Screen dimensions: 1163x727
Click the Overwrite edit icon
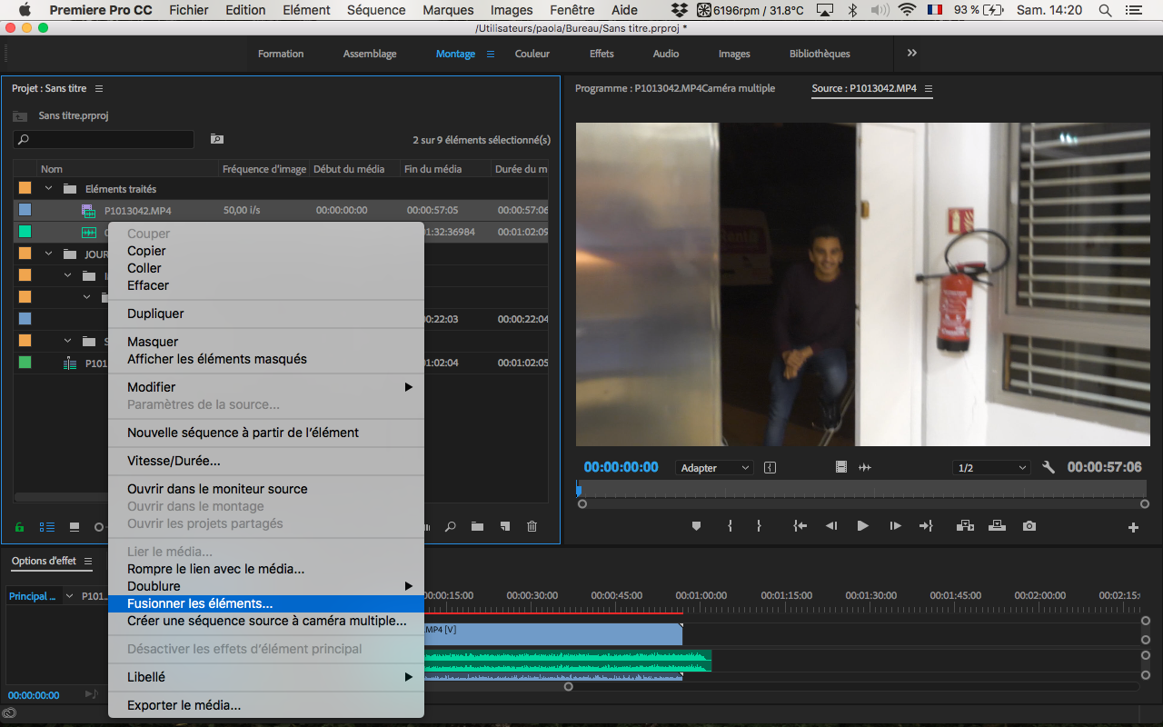pyautogui.click(x=997, y=526)
